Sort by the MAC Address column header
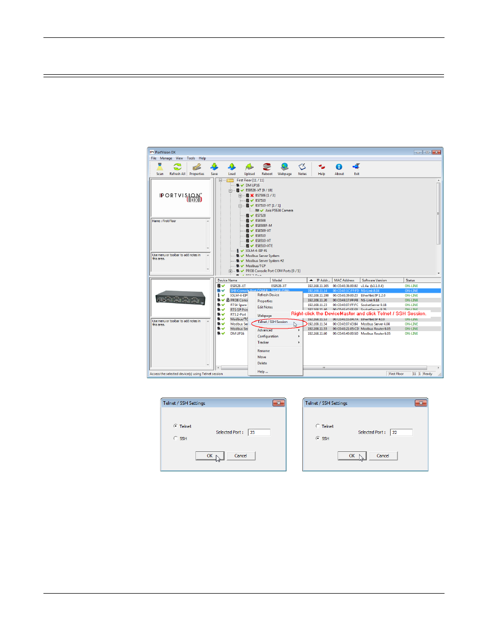 [x=346, y=280]
